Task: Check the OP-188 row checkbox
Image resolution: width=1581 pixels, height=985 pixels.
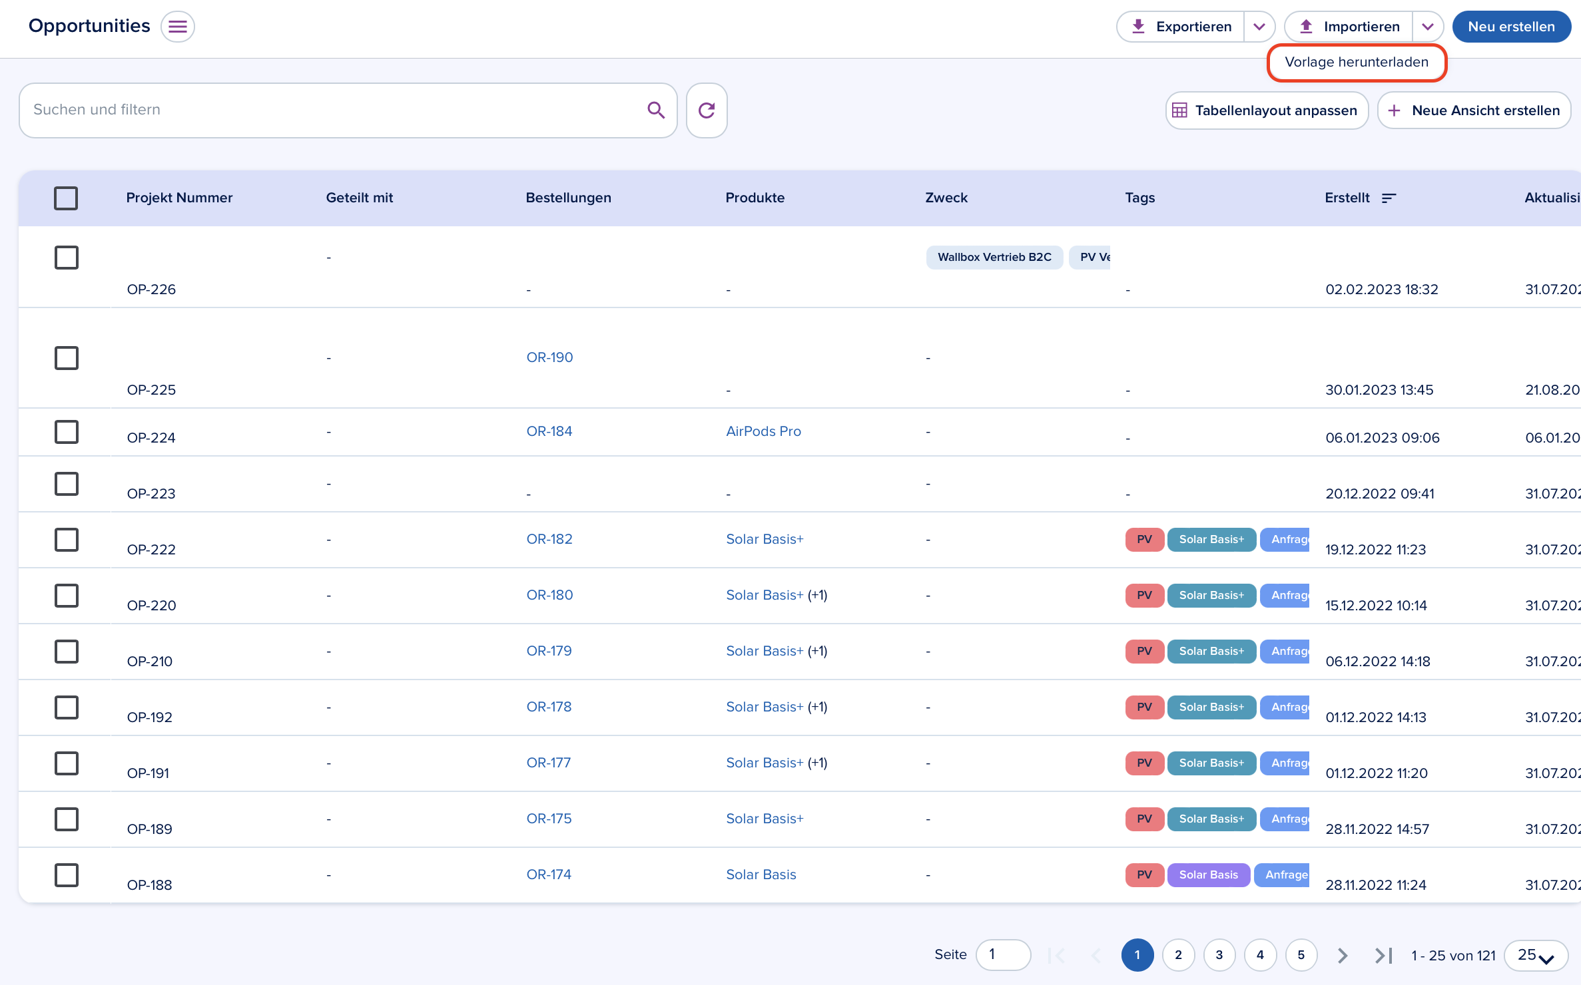Action: point(66,875)
